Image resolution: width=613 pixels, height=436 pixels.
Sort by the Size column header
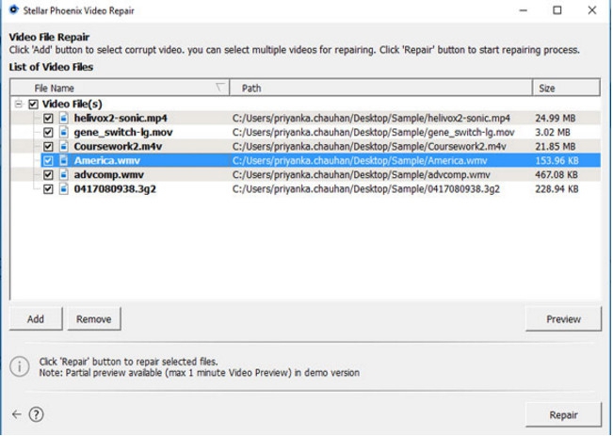click(566, 88)
